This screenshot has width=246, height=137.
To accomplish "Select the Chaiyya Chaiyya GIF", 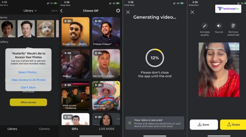I will coord(106,32).
